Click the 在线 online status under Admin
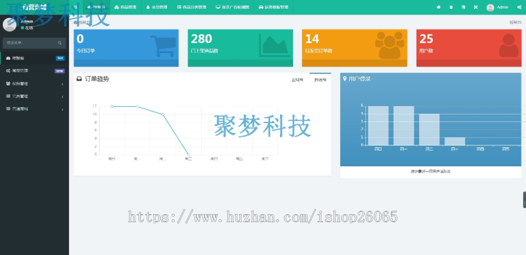The height and width of the screenshot is (255, 526). [27, 28]
